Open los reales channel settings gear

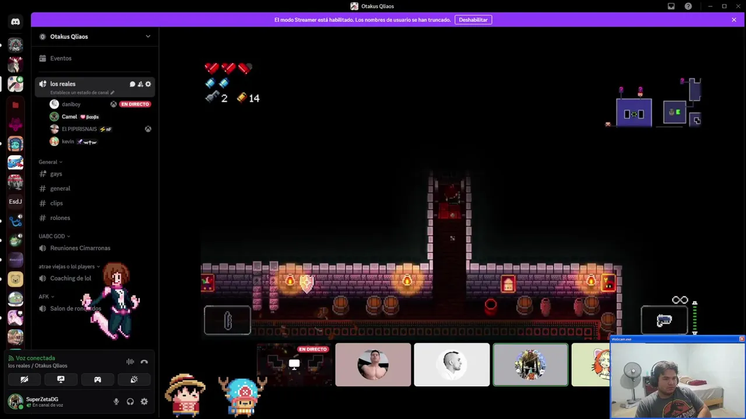point(148,84)
